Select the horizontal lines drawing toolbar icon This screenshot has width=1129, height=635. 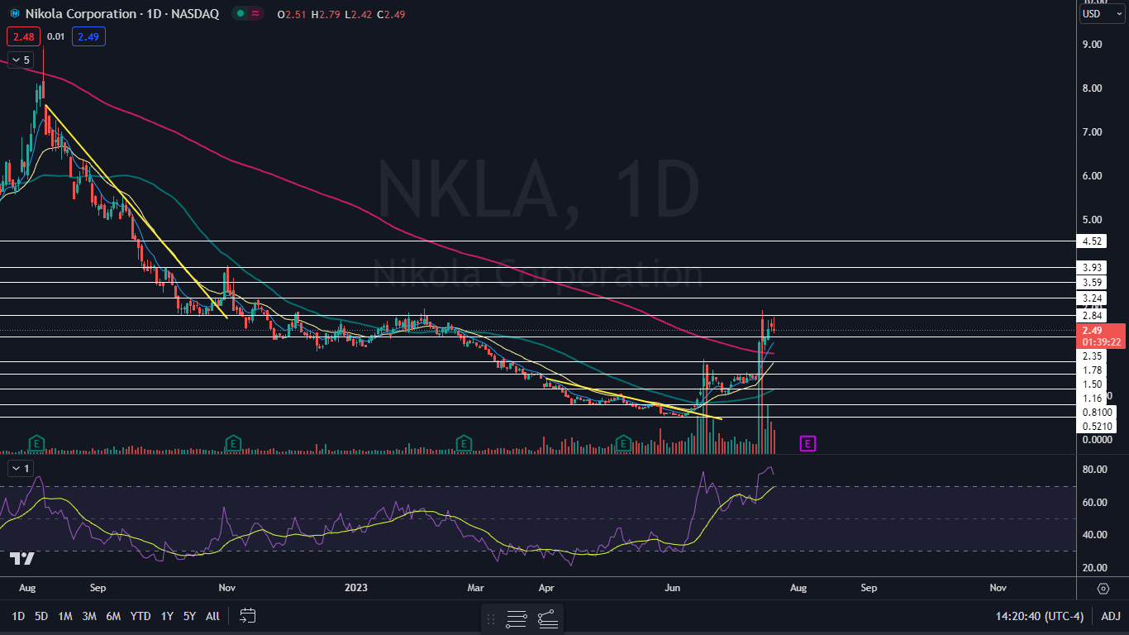pos(517,618)
